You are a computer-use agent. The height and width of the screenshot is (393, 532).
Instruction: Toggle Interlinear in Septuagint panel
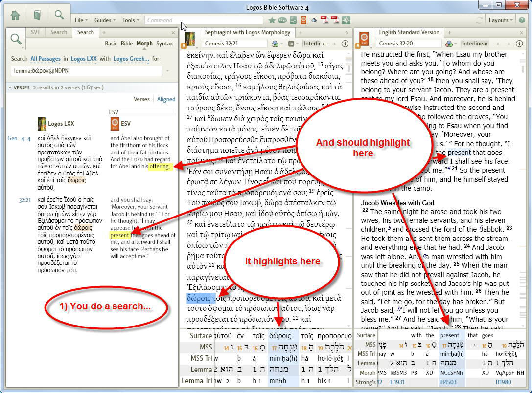point(312,44)
